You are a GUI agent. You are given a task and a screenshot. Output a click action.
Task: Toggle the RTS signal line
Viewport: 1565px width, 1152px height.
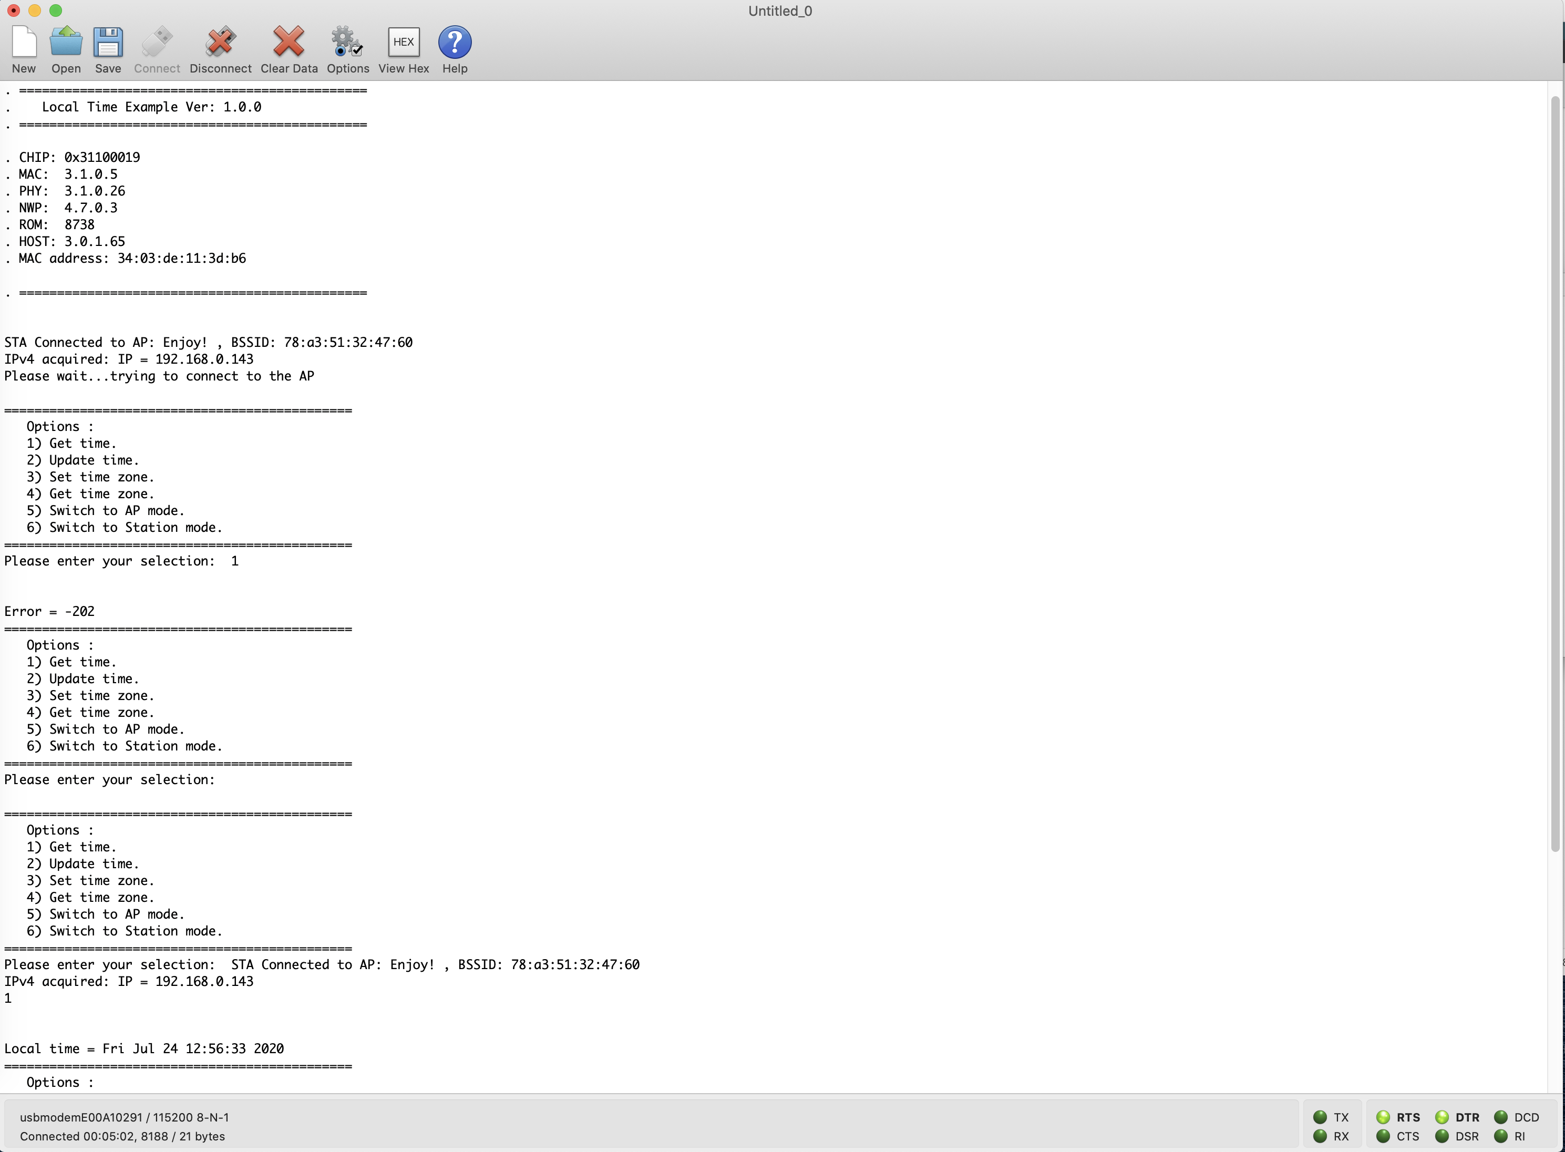(1383, 1117)
